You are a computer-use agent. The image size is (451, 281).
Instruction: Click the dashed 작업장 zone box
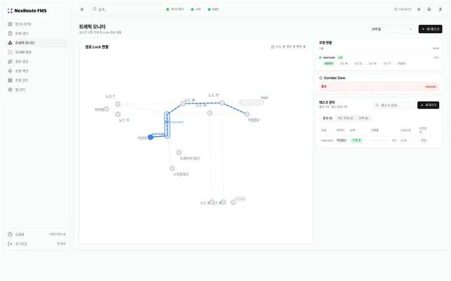click(x=251, y=103)
